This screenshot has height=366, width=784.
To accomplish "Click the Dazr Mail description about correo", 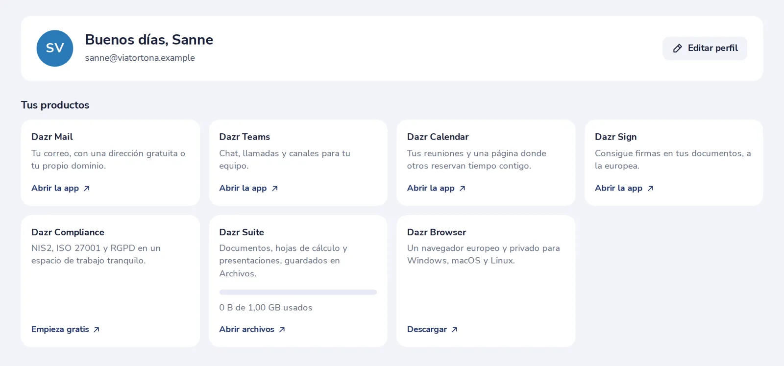I will coord(108,160).
